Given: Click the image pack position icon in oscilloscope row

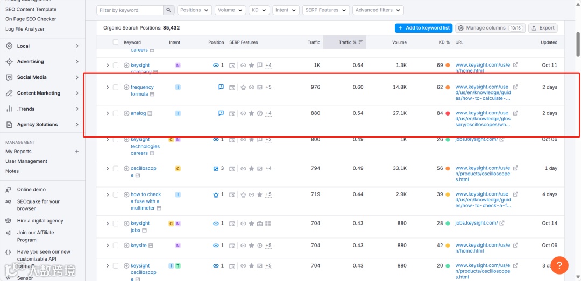Looking at the screenshot, I should click(x=216, y=169).
